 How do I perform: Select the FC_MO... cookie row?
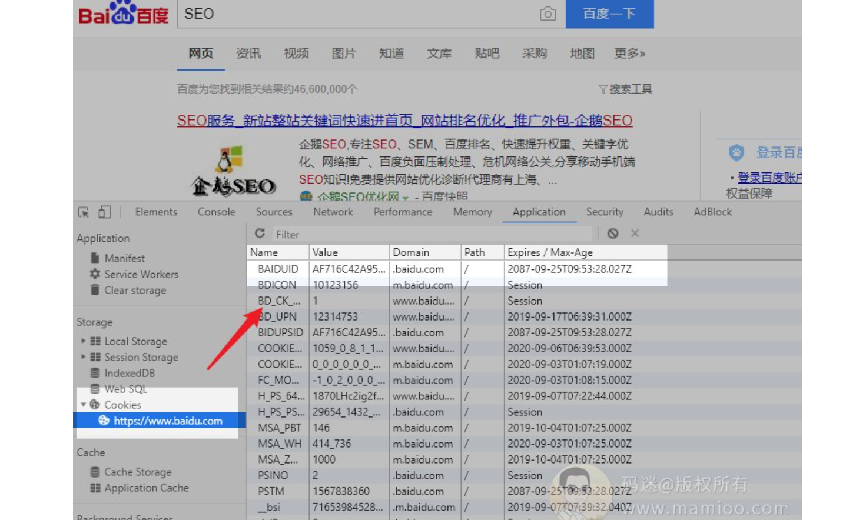524,380
